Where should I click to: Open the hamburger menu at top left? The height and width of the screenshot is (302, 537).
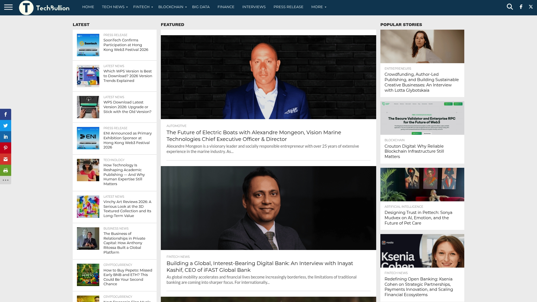tap(9, 8)
